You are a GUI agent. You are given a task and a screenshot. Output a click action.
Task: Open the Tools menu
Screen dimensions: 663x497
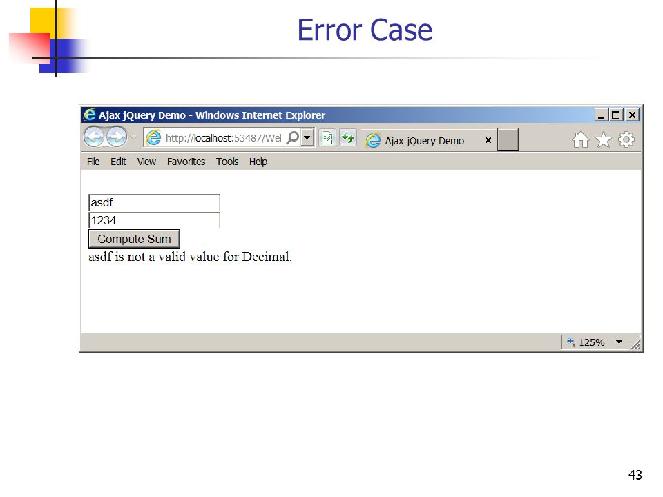tap(227, 162)
